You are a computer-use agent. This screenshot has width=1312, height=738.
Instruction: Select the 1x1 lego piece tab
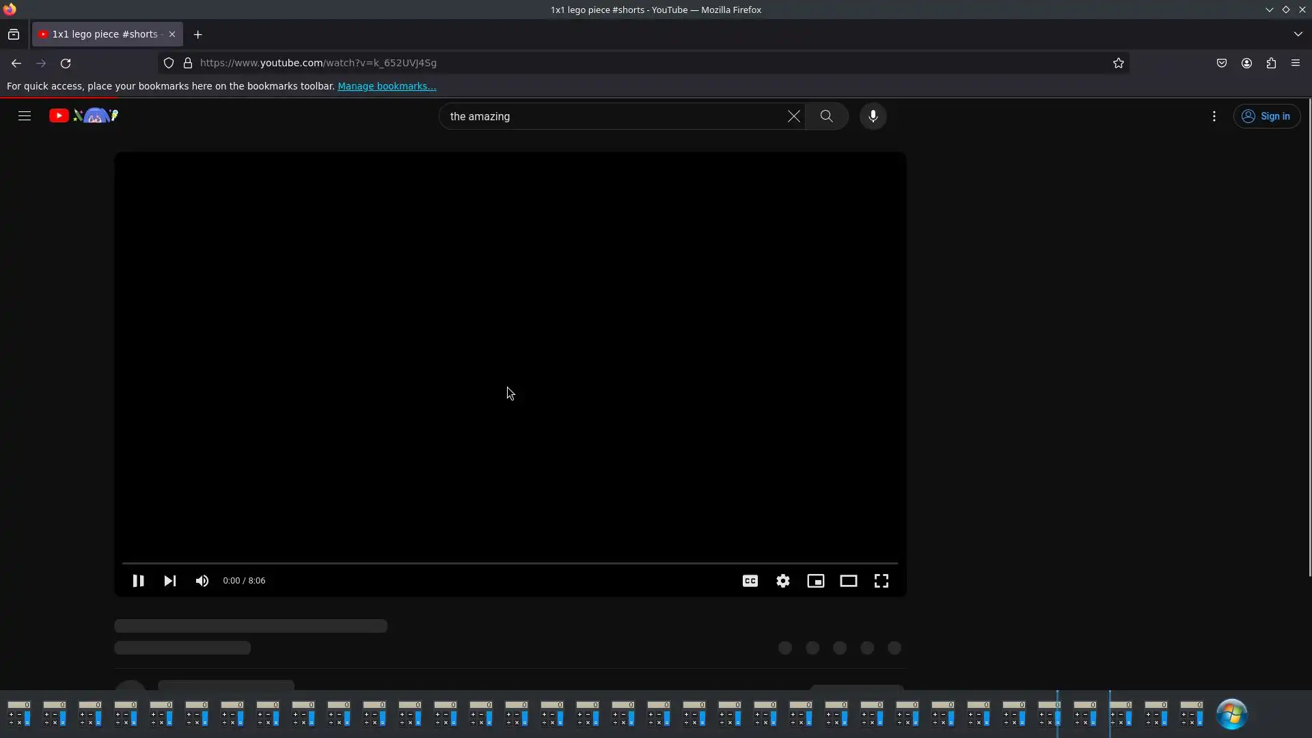coord(102,34)
